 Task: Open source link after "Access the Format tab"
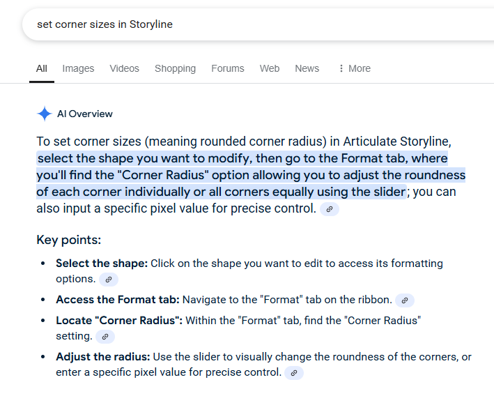tap(404, 300)
